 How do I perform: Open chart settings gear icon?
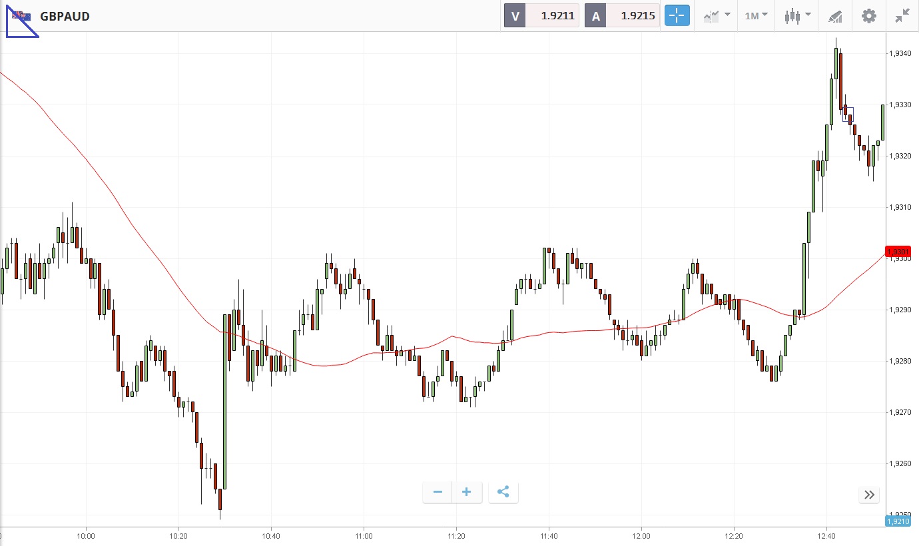[x=869, y=16]
